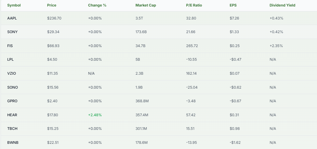Image resolution: width=317 pixels, height=149 pixels.
Task: Sort by Price column header
Action: coord(51,5)
